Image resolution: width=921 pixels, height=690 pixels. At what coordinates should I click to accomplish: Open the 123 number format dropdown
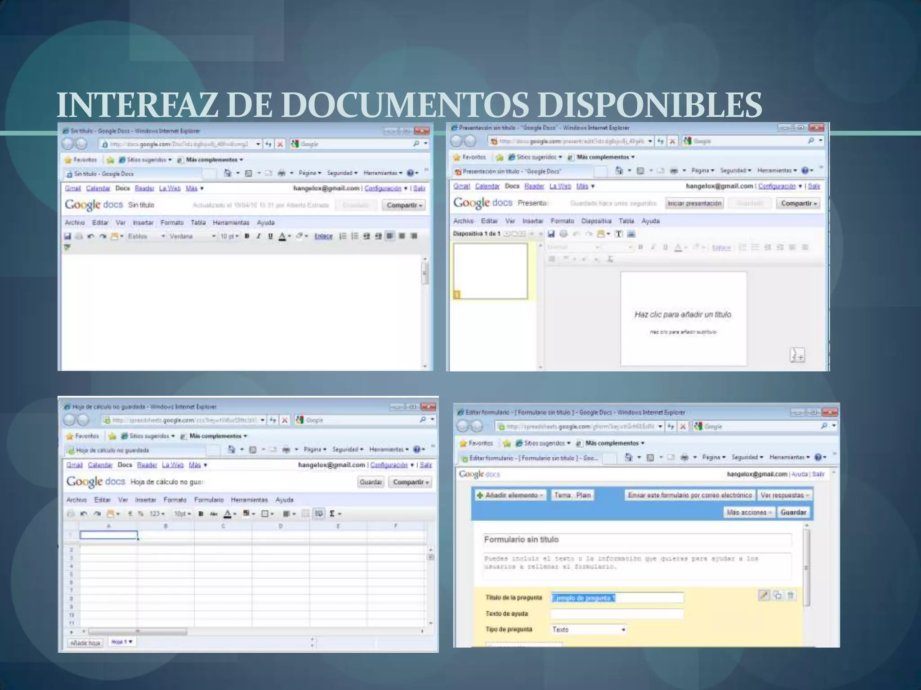tap(157, 514)
